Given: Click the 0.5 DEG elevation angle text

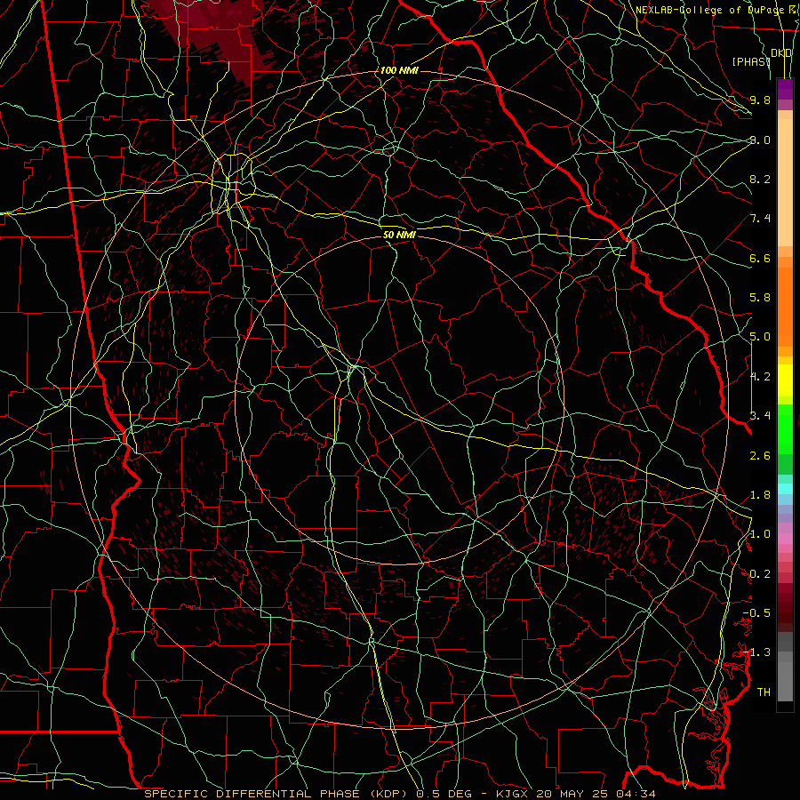Looking at the screenshot, I should [x=444, y=794].
